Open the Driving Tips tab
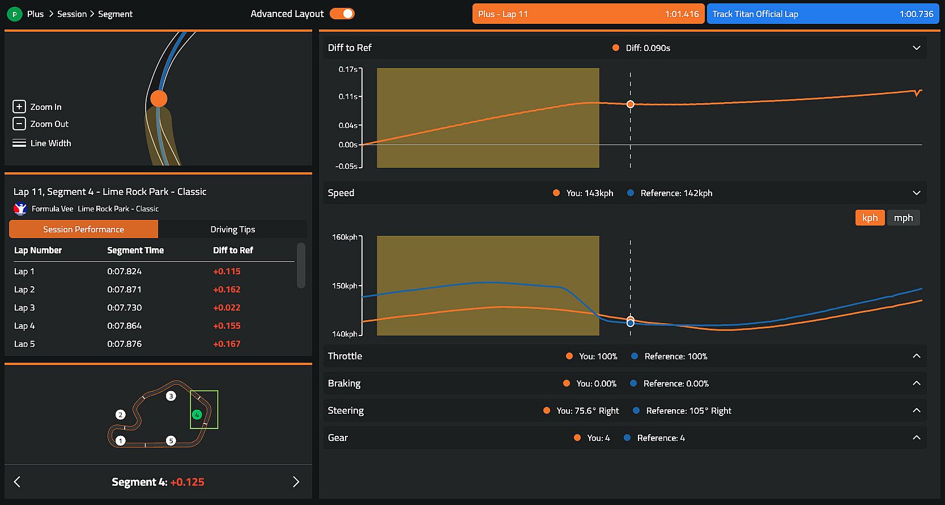This screenshot has height=505, width=945. [x=233, y=229]
